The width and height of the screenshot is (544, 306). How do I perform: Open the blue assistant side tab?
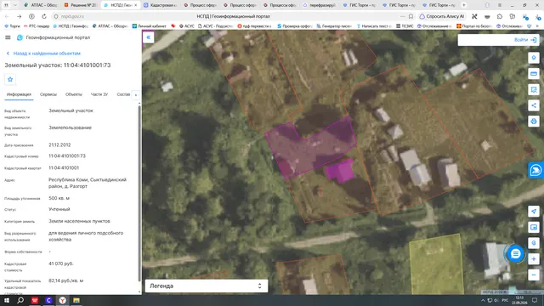point(536,170)
